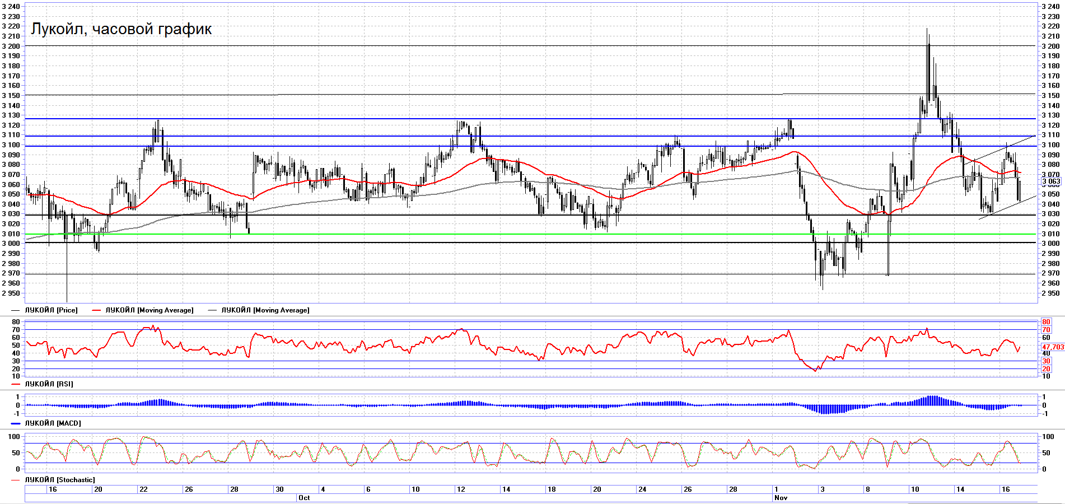Select the gray "ЛУКОЙЛ [Moving Average]" legend label
Screen dimensions: 1065x504
[x=265, y=310]
